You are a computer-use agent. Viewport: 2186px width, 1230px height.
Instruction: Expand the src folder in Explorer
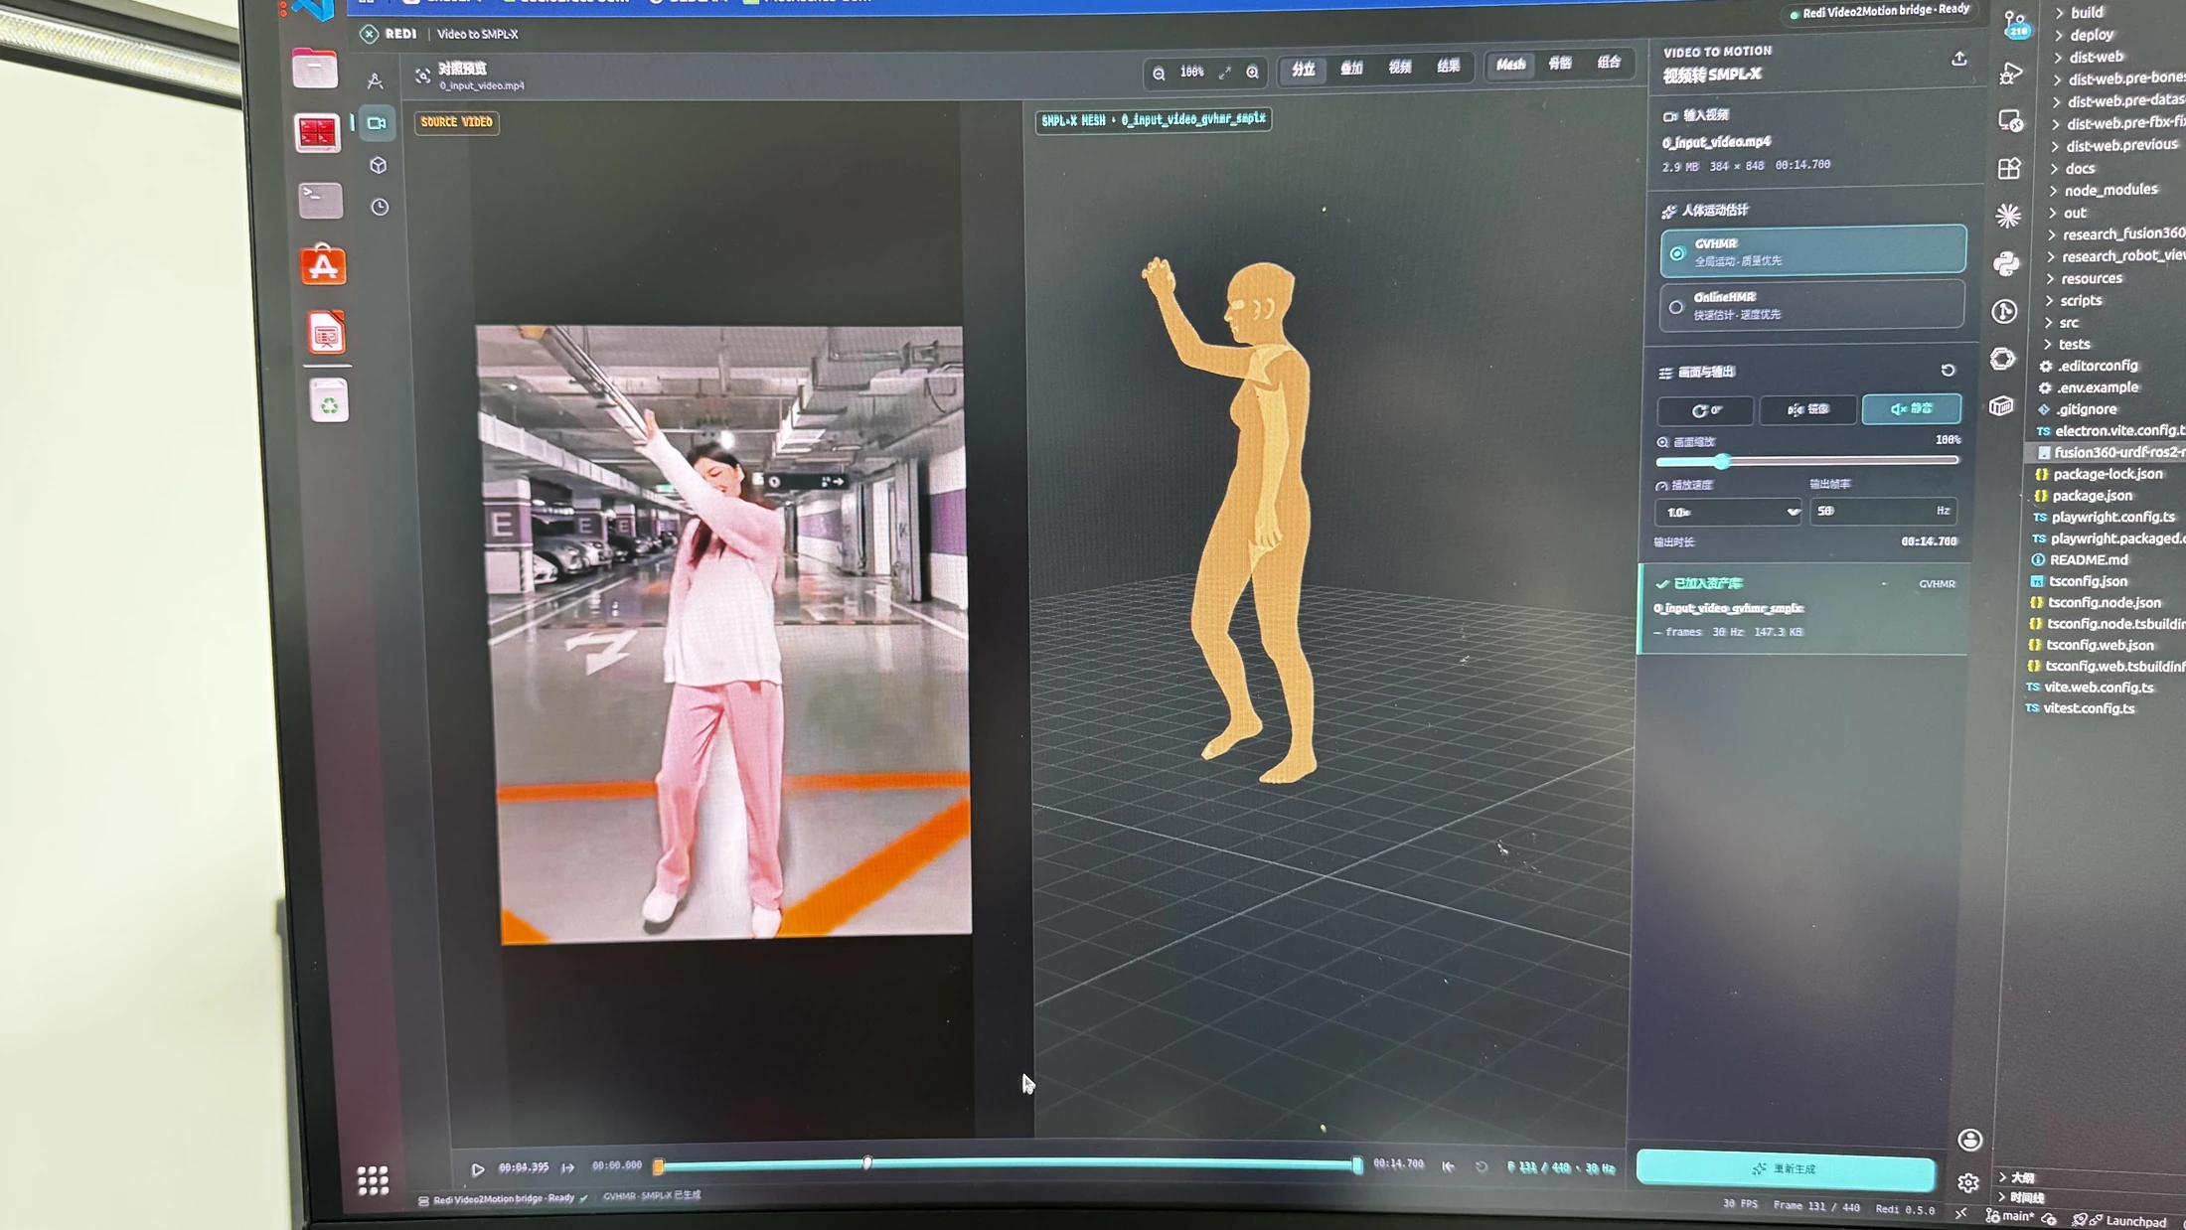pyautogui.click(x=2069, y=322)
